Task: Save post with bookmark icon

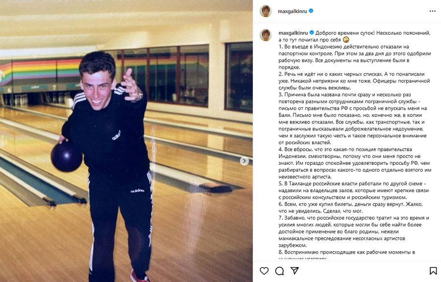Action: tap(433, 271)
